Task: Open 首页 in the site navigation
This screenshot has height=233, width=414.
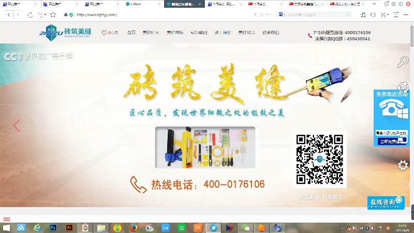Action: tap(131, 33)
